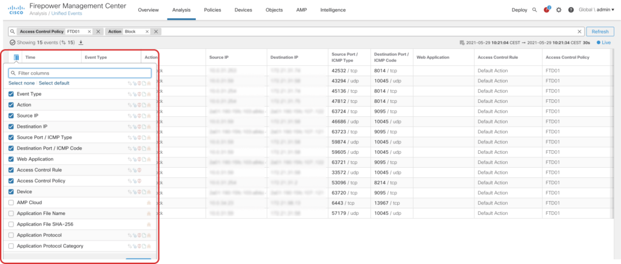Clear the entire event search bar
Viewport: 621px width, 264px height.
point(579,31)
